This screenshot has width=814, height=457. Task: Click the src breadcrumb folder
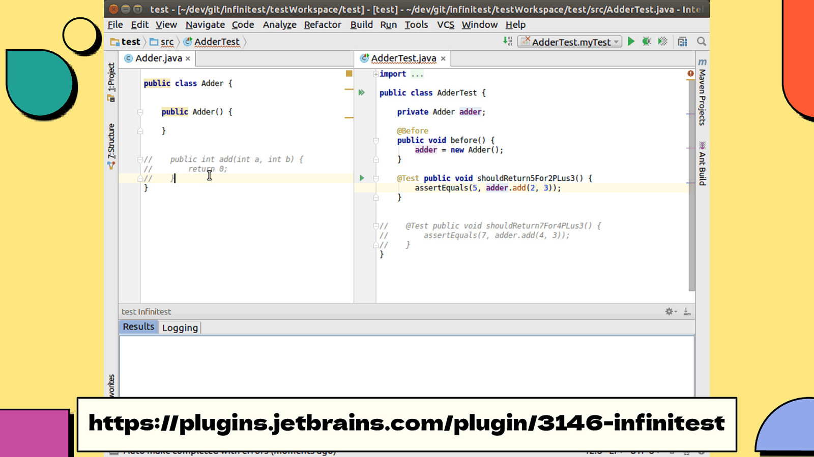(162, 42)
